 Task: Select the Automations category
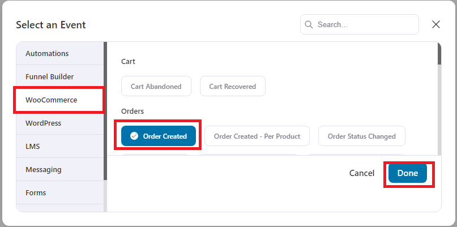pos(60,53)
